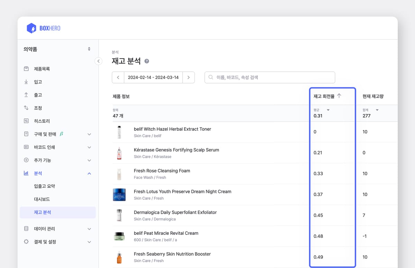Collapse the sidebar with the left chevron
The width and height of the screenshot is (415, 268).
click(x=98, y=61)
